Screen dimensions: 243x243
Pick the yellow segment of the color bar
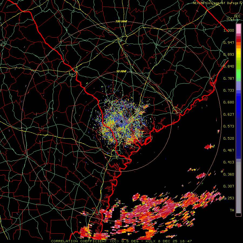coord(238,53)
